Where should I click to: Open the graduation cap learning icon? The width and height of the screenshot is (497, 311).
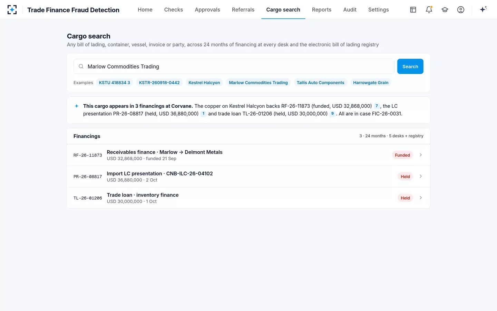tap(445, 10)
